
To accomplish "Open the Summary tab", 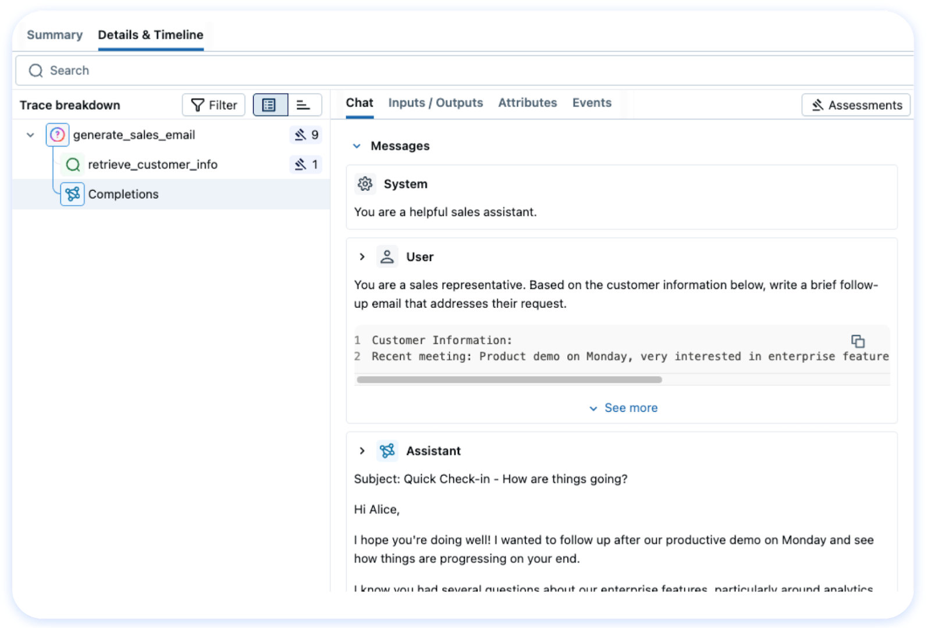I will (55, 35).
